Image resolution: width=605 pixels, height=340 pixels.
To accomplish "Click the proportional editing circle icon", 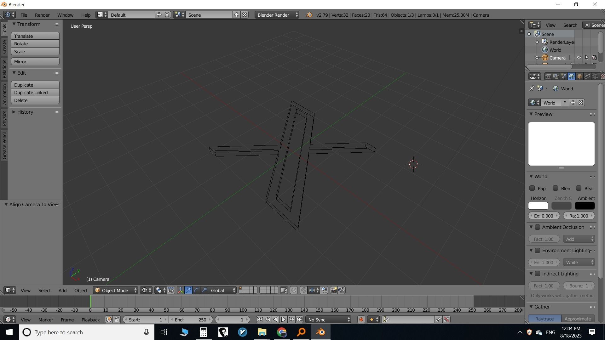I will pos(294,290).
